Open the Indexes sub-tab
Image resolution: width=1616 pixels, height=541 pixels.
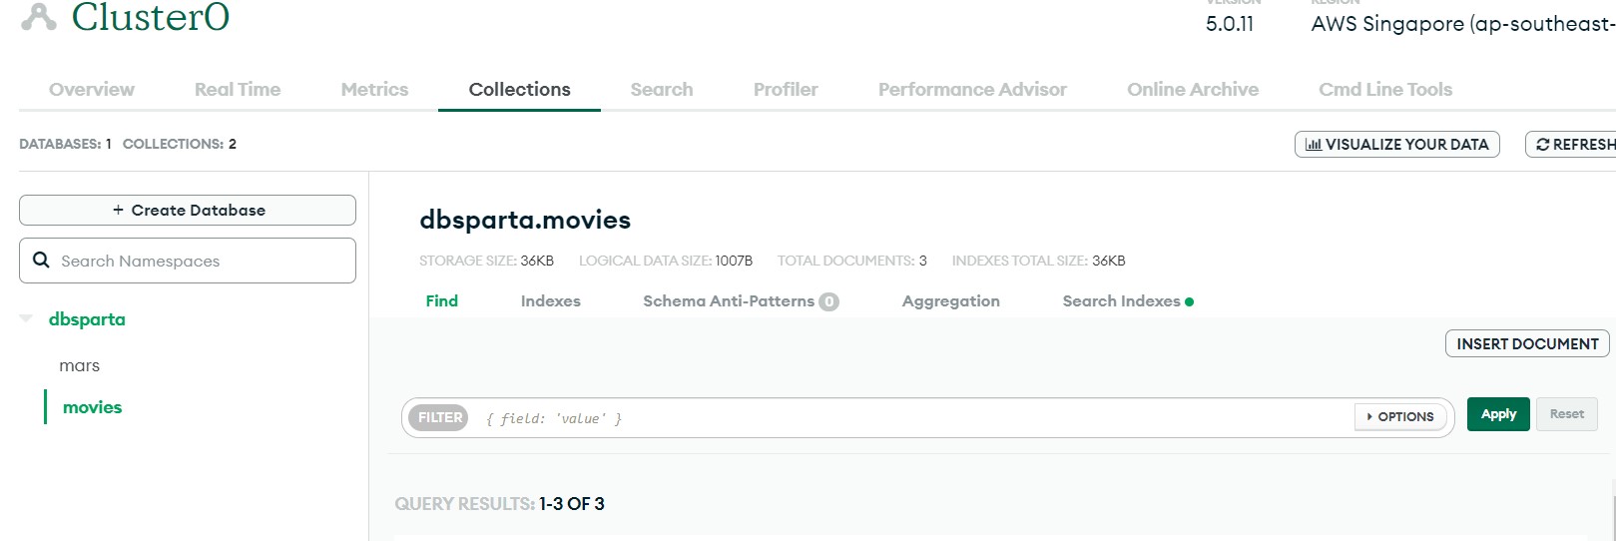550,301
